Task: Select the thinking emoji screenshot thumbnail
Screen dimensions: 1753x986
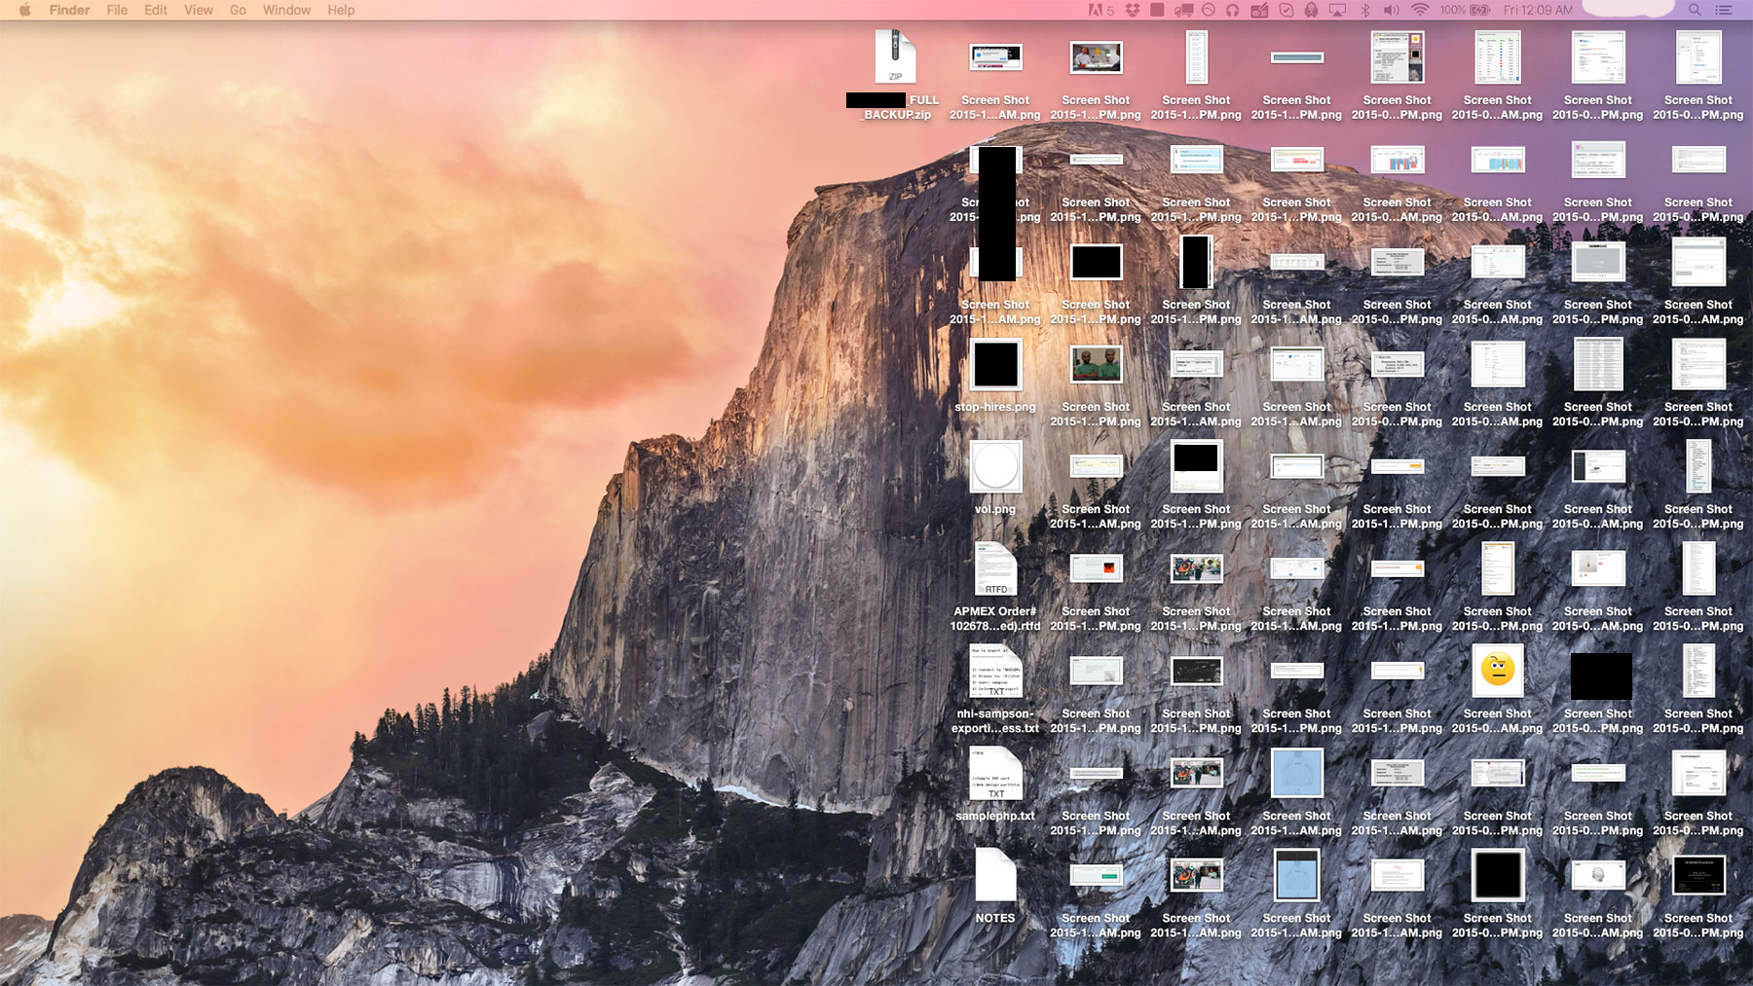Action: (x=1498, y=671)
